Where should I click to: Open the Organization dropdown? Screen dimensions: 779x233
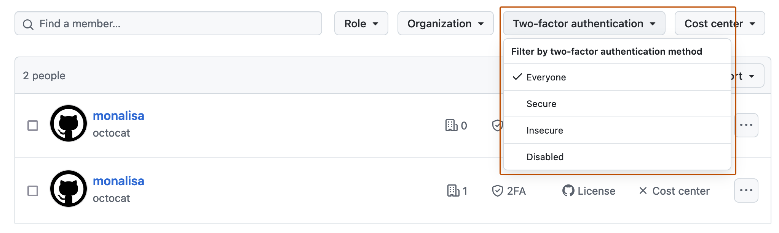tap(445, 23)
